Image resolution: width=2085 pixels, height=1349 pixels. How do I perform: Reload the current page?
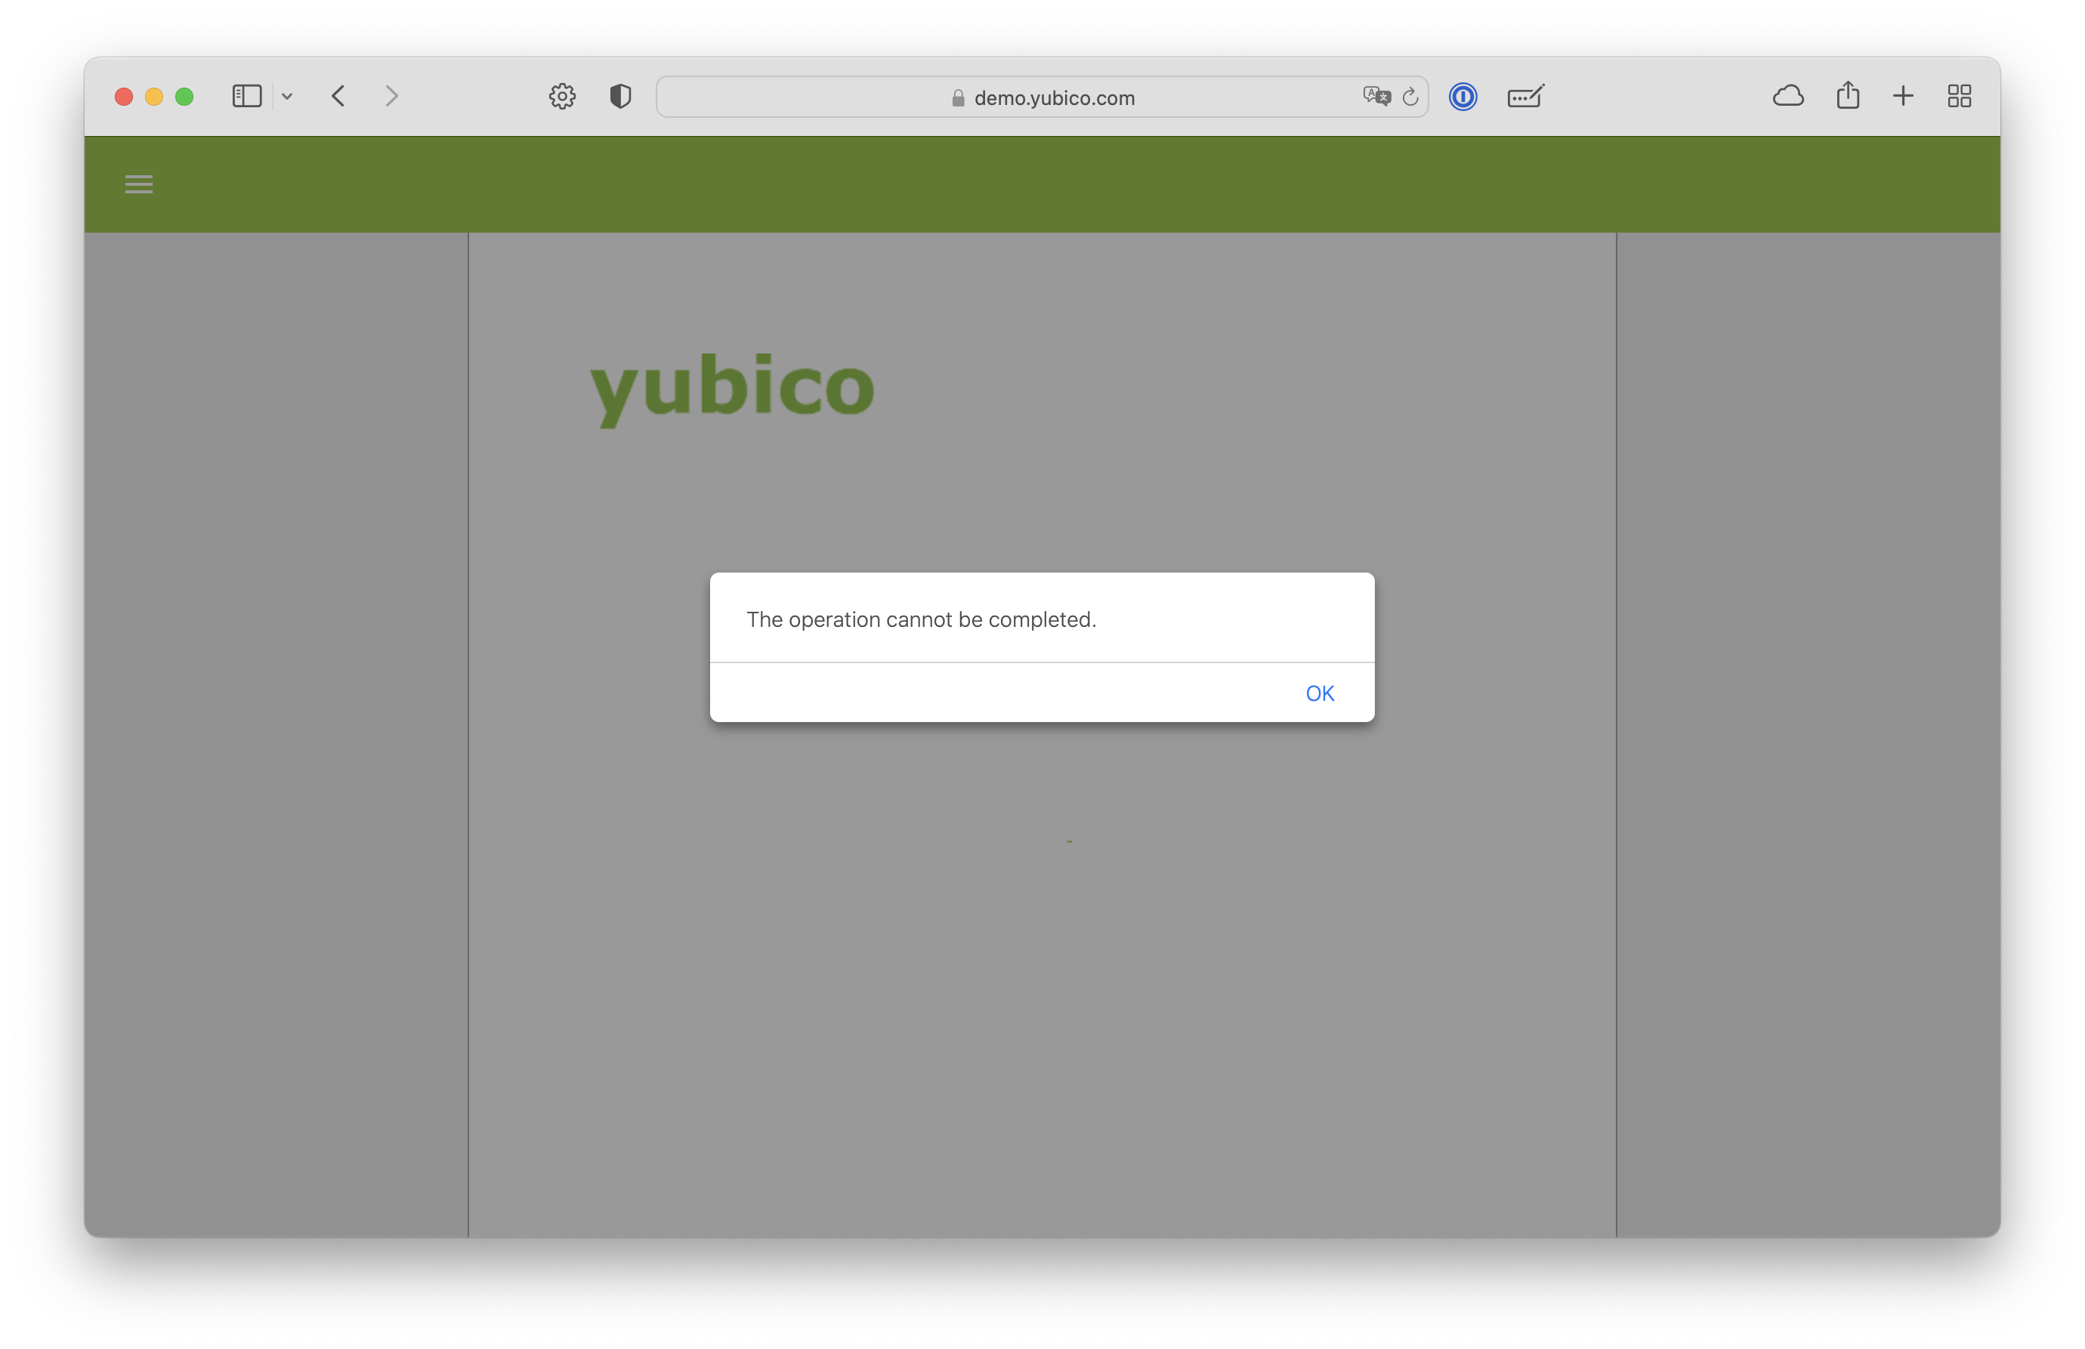1410,97
